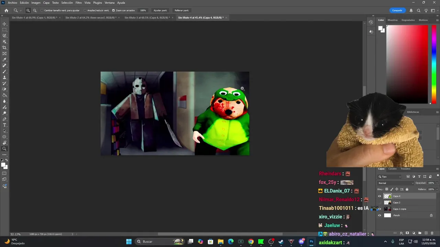The height and width of the screenshot is (247, 440).
Task: Disable Zoom con arrastre checkbox
Action: tap(113, 10)
